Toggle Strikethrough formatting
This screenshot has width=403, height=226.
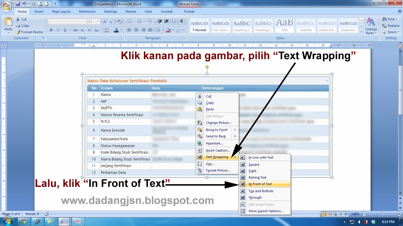pos(76,30)
